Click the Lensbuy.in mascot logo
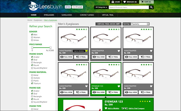Viewport: 181px width, 111px height. (x=33, y=6)
